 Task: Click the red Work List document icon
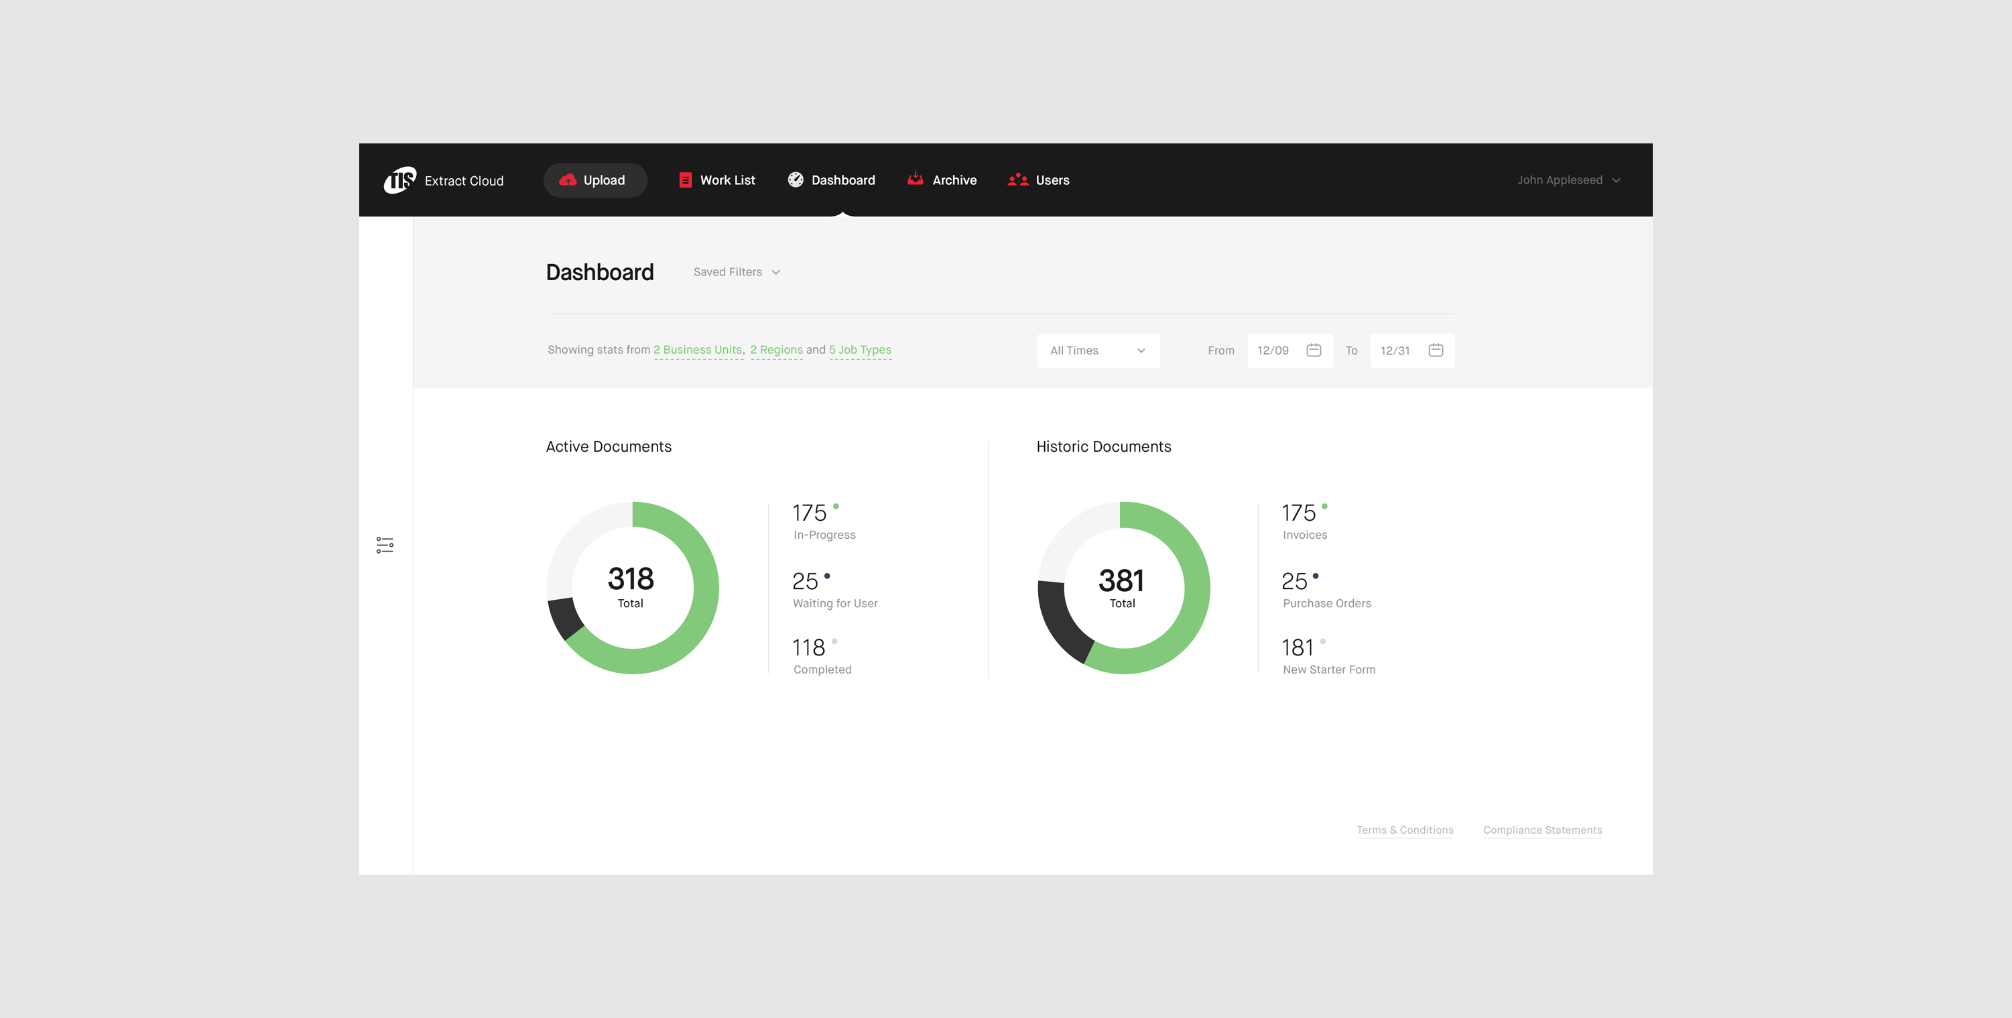click(x=685, y=180)
